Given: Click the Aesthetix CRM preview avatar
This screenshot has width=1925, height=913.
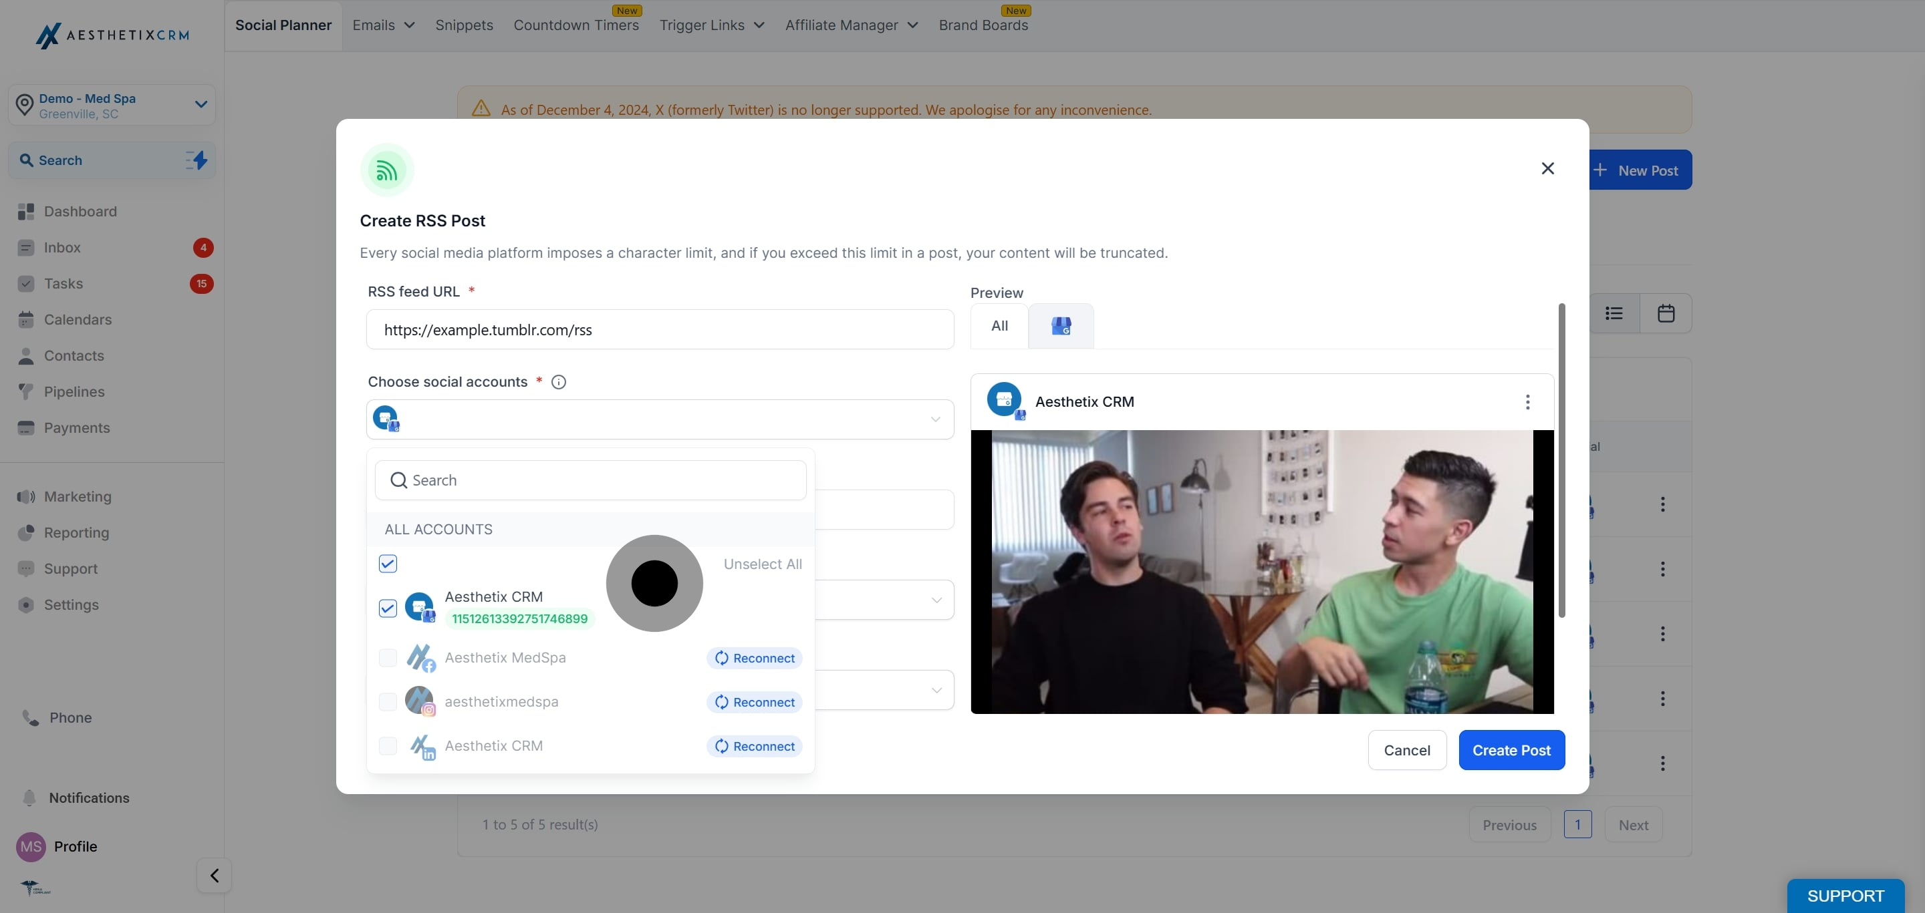Looking at the screenshot, I should coord(1005,401).
